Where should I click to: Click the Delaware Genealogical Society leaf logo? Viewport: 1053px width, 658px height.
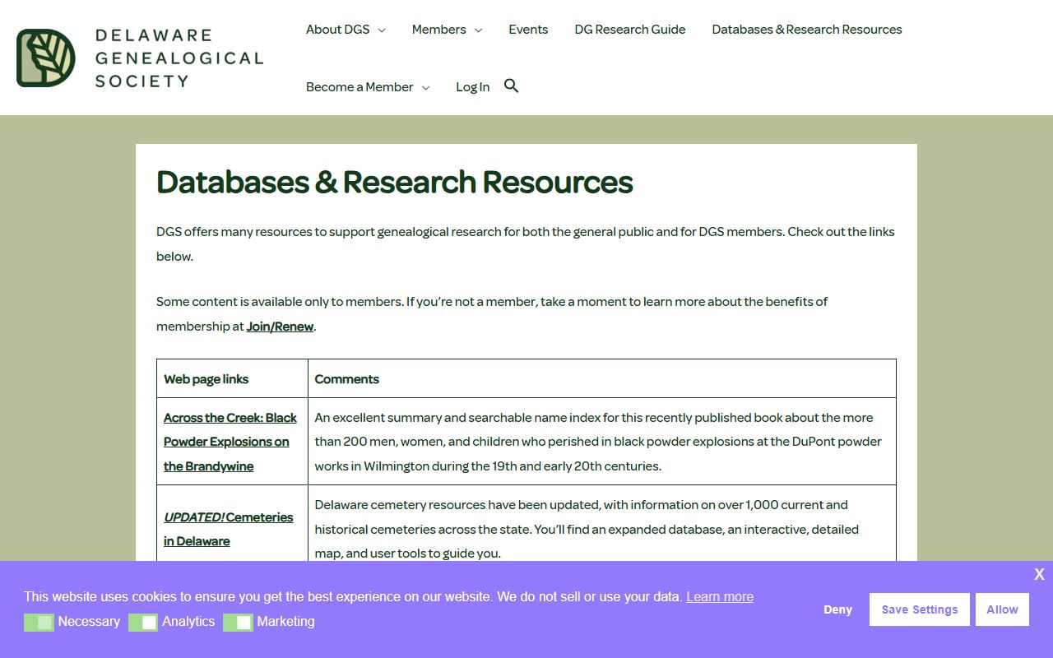click(46, 58)
